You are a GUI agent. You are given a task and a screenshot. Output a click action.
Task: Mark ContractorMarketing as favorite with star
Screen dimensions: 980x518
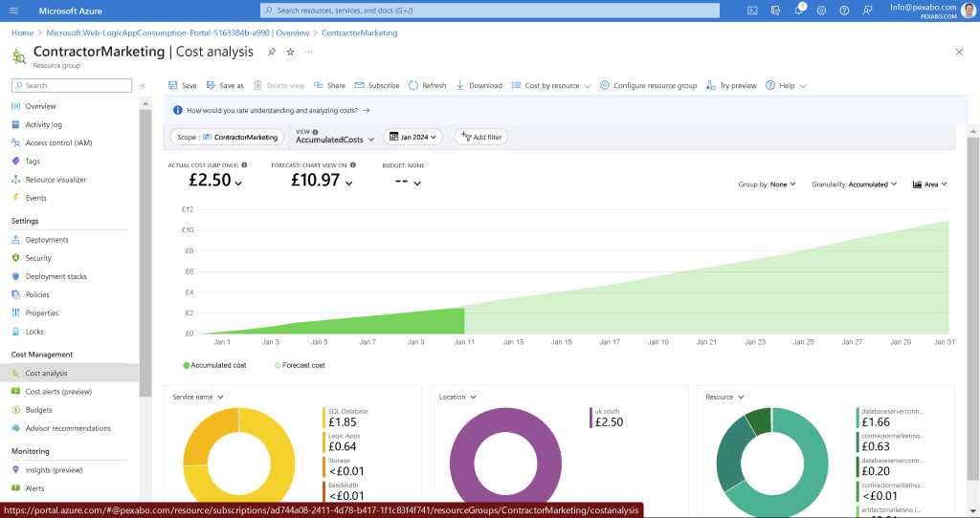[290, 52]
